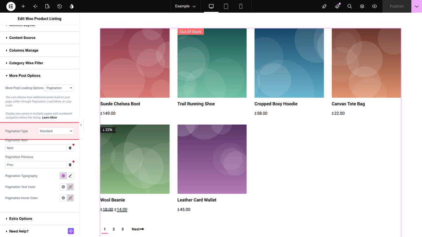Expand the Category Wise Filter section
The width and height of the screenshot is (422, 237).
click(40, 63)
